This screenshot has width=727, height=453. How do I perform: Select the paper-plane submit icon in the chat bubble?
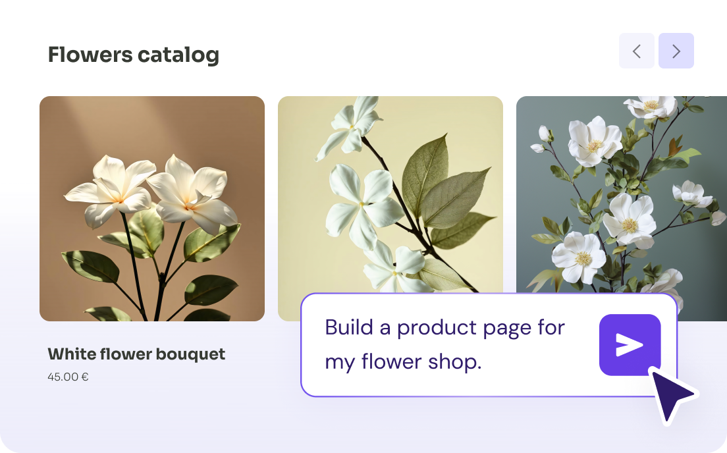629,344
